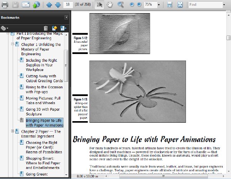Choose the Marquee Zoom tool
This screenshot has height=179, width=231.
121,5
